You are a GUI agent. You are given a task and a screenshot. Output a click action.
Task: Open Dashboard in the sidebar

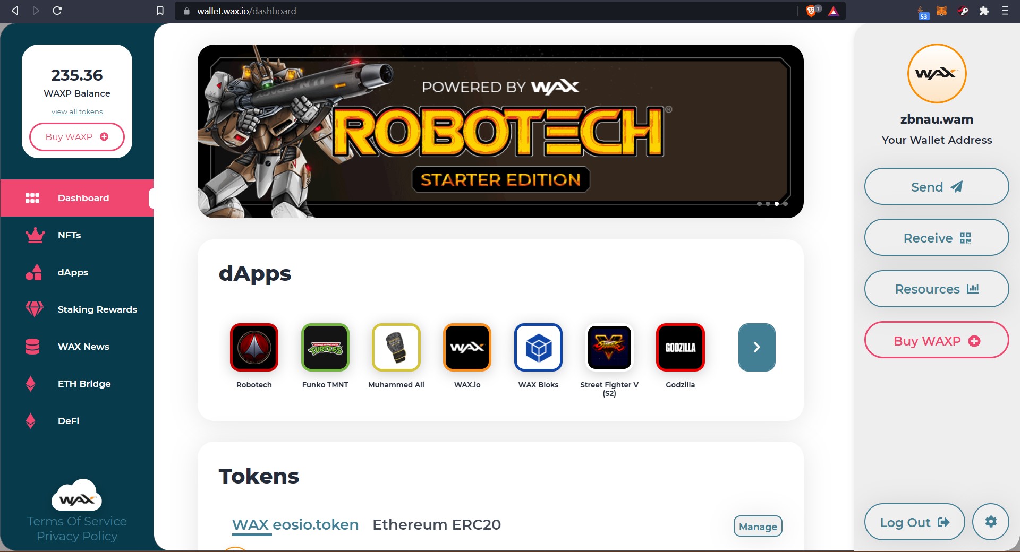click(x=77, y=198)
